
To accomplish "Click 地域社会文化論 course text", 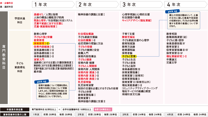I will [x=131, y=94].
